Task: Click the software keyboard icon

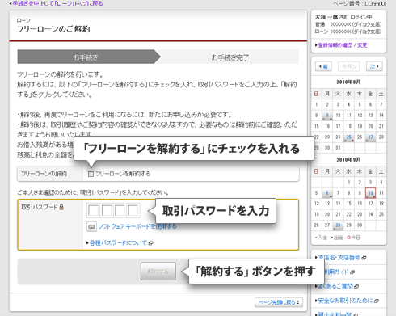Action: [x=91, y=226]
